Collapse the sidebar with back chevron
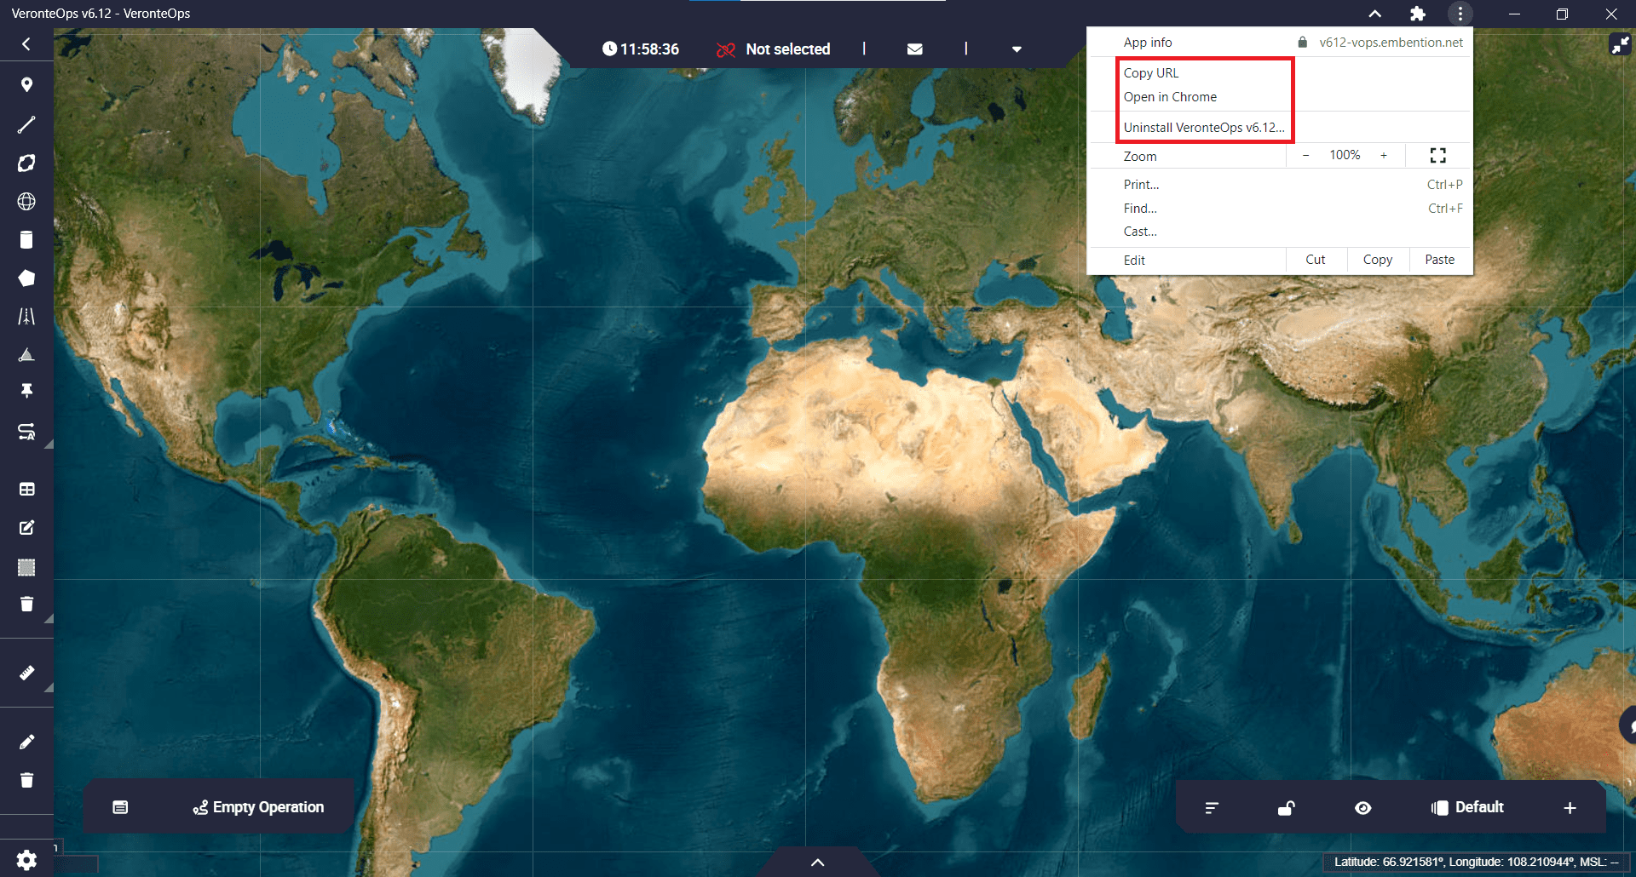Viewport: 1636px width, 877px height. point(26,44)
